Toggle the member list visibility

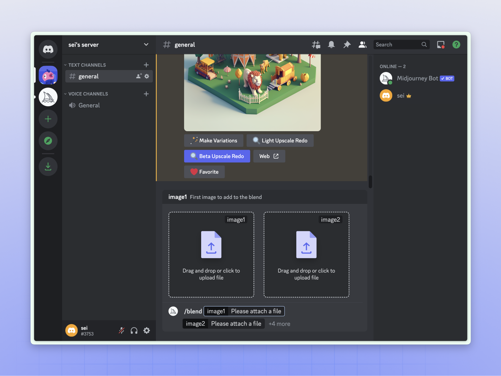tap(362, 45)
